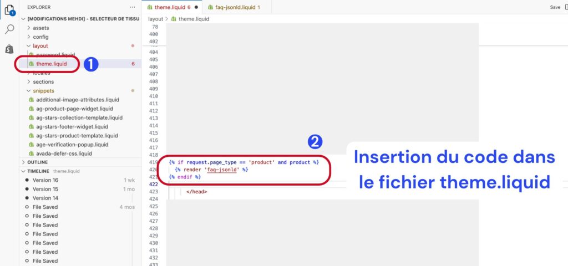Open additional-image-attributes.liquid snippet
The image size is (568, 266).
78,100
